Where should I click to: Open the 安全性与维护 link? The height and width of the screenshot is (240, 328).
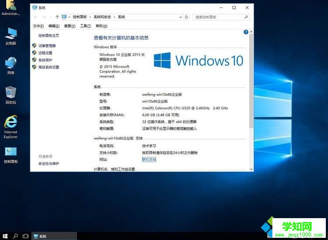pyautogui.click(x=49, y=163)
